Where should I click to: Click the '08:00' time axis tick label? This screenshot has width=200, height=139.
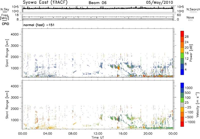pos(73,134)
